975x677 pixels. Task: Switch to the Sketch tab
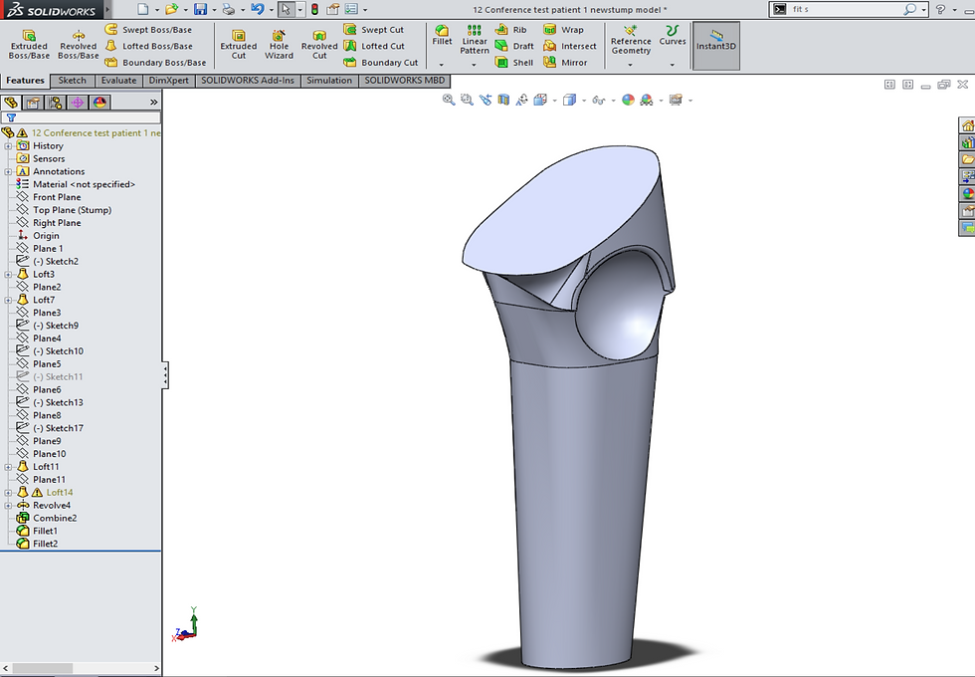pyautogui.click(x=72, y=81)
